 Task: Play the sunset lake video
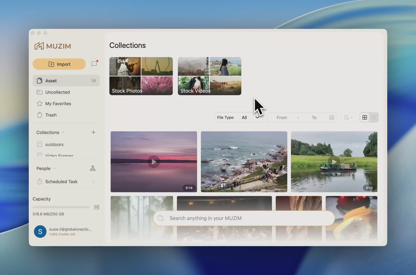click(x=154, y=162)
